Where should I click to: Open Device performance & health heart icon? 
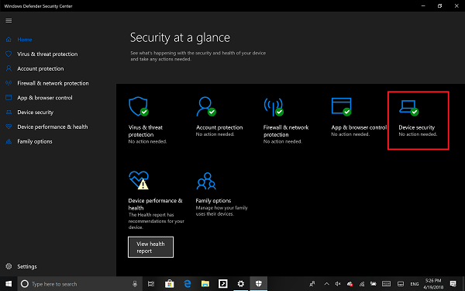pyautogui.click(x=139, y=180)
